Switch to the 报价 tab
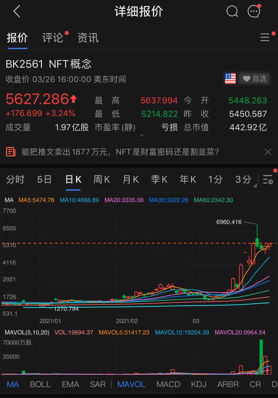 (x=17, y=38)
